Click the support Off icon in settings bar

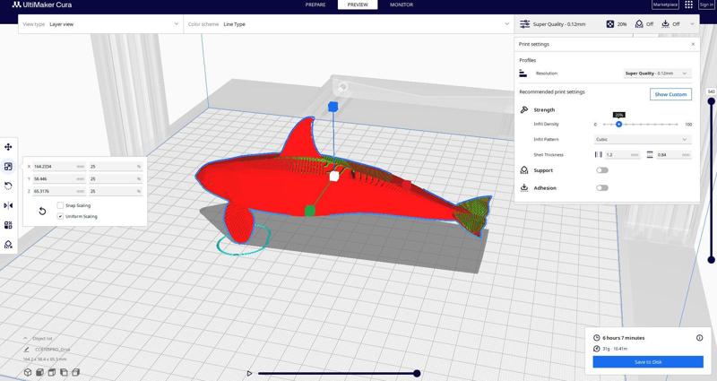(639, 24)
